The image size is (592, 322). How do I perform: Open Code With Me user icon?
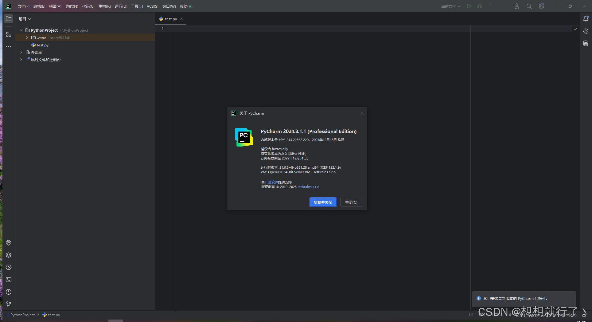click(517, 6)
